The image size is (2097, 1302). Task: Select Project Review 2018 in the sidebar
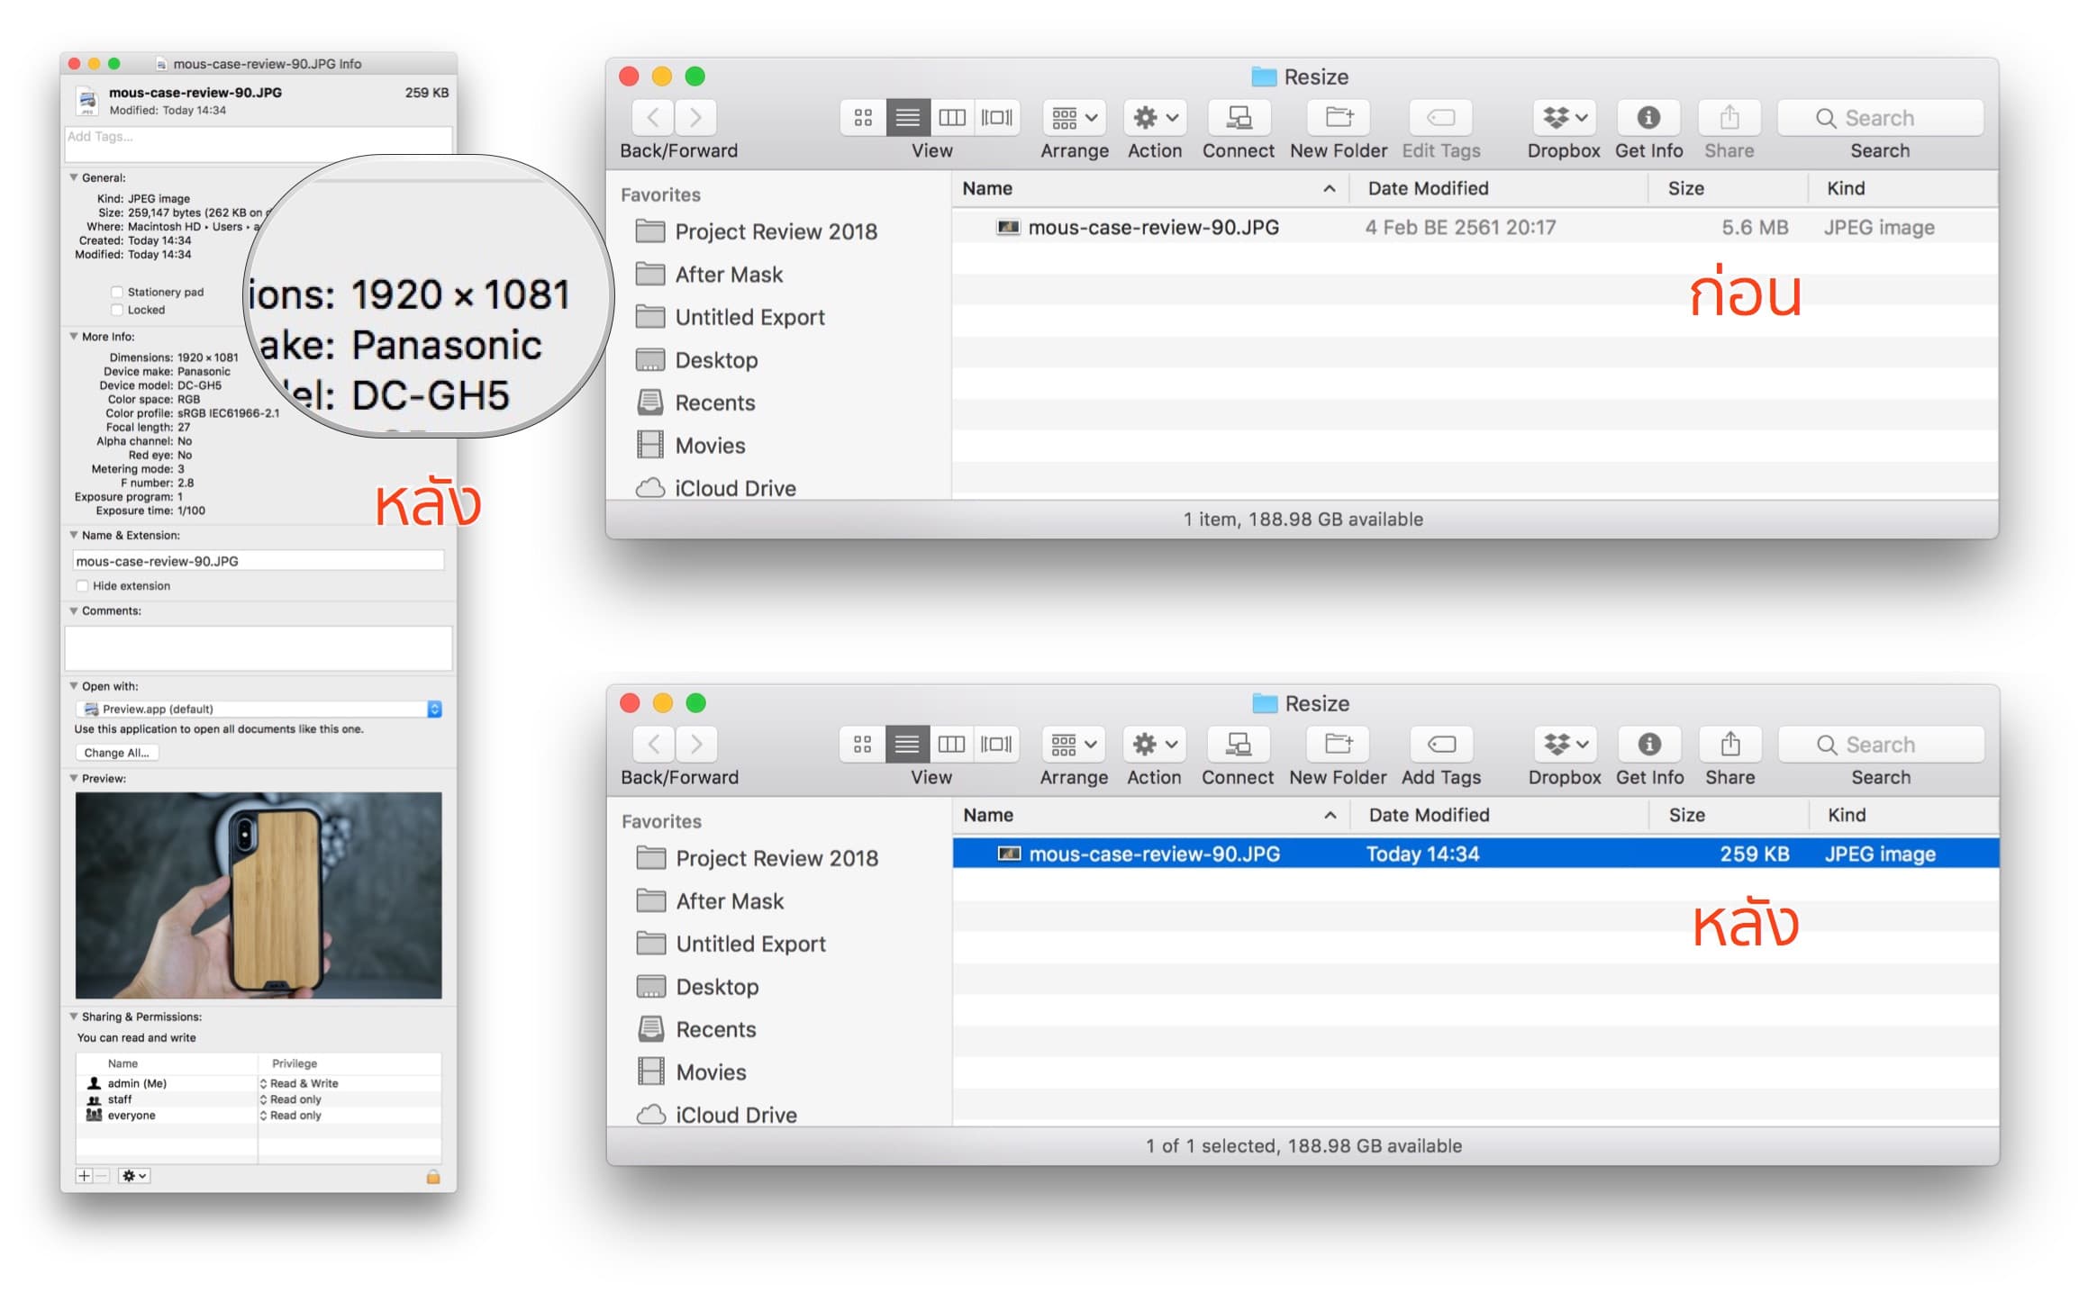(x=775, y=231)
